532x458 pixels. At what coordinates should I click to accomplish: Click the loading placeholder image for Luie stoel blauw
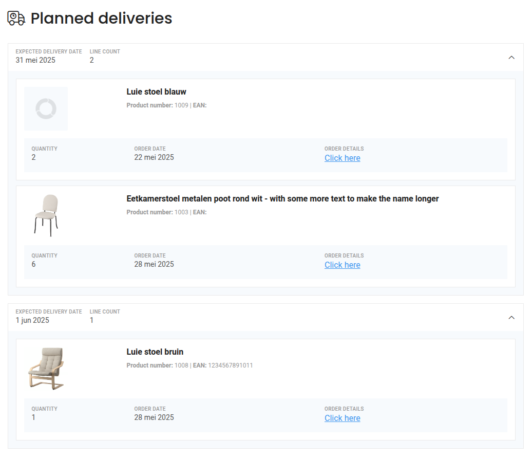[x=46, y=108]
